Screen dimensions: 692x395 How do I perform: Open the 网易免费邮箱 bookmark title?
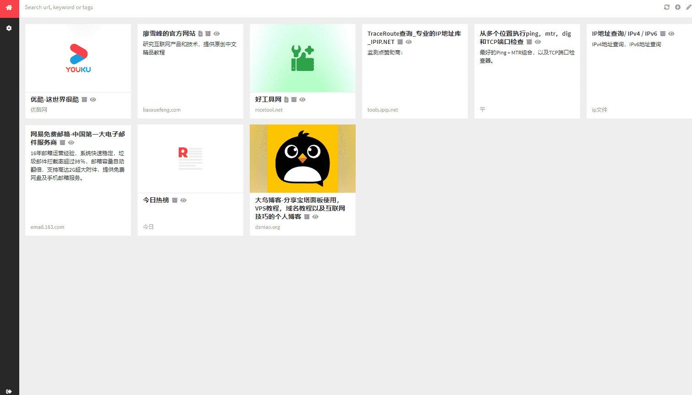pos(77,138)
